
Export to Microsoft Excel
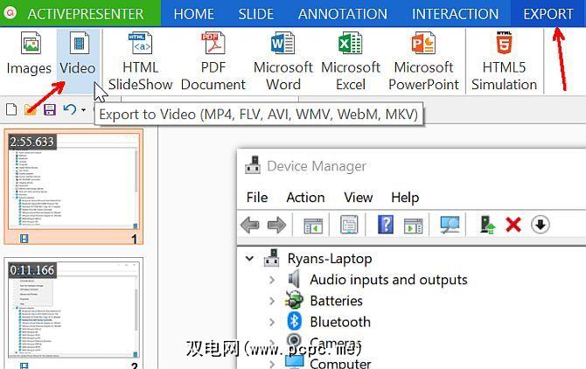tap(351, 61)
